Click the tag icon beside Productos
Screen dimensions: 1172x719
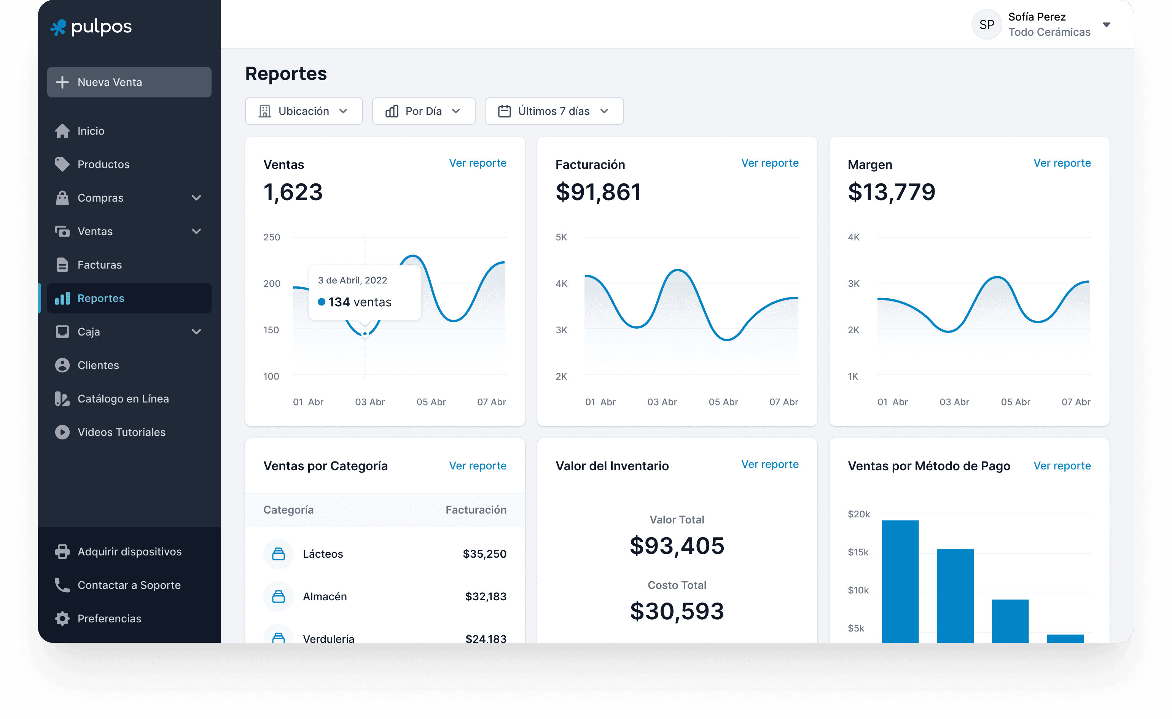coord(62,164)
